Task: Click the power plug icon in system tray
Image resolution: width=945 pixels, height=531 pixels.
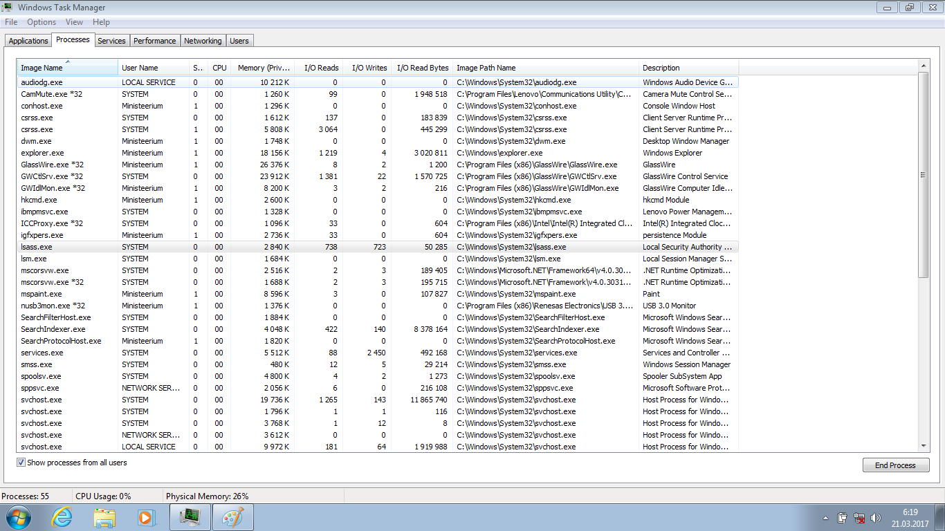Action: pos(843,517)
